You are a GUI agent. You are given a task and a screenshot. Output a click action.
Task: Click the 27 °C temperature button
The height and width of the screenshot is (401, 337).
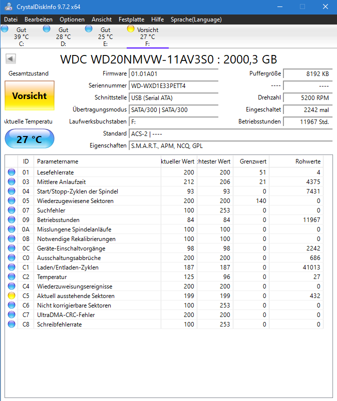click(x=30, y=139)
